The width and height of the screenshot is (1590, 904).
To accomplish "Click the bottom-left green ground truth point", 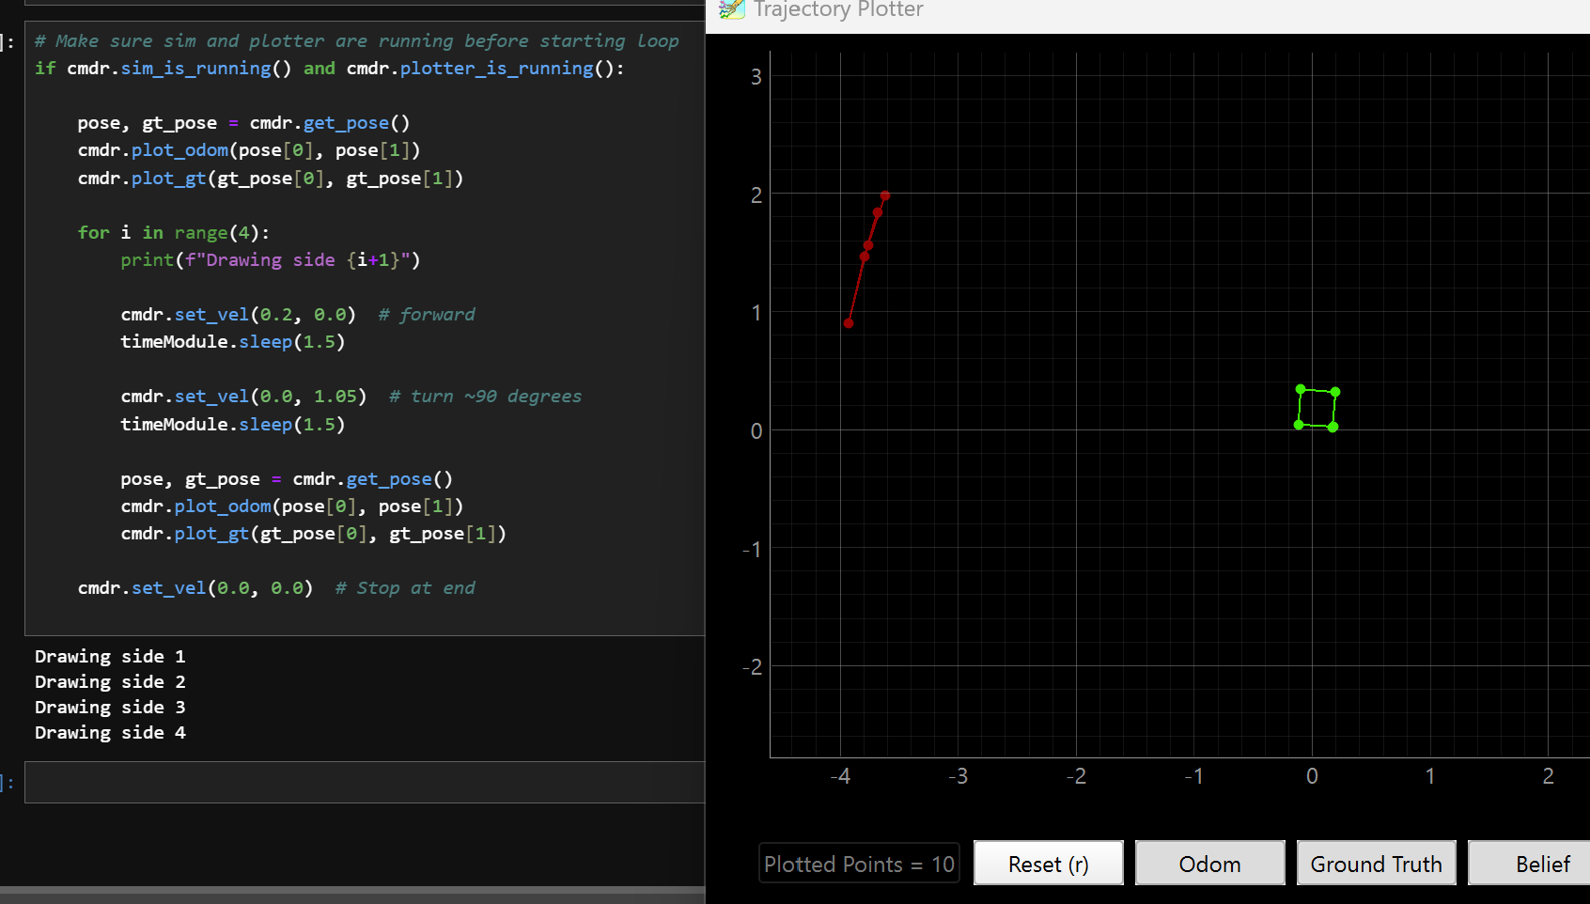I will 1299,425.
